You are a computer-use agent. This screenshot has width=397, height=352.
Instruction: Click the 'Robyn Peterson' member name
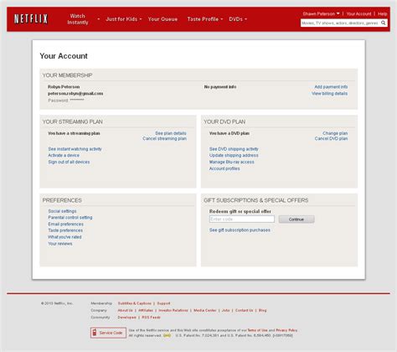click(64, 87)
